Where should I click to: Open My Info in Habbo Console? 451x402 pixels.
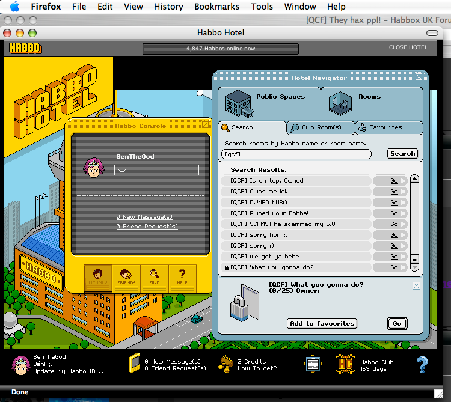[97, 277]
